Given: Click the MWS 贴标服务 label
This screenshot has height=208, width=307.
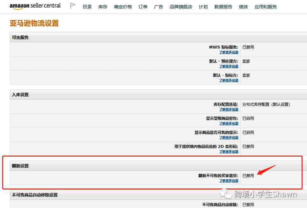Looking at the screenshot, I should tap(223, 47).
